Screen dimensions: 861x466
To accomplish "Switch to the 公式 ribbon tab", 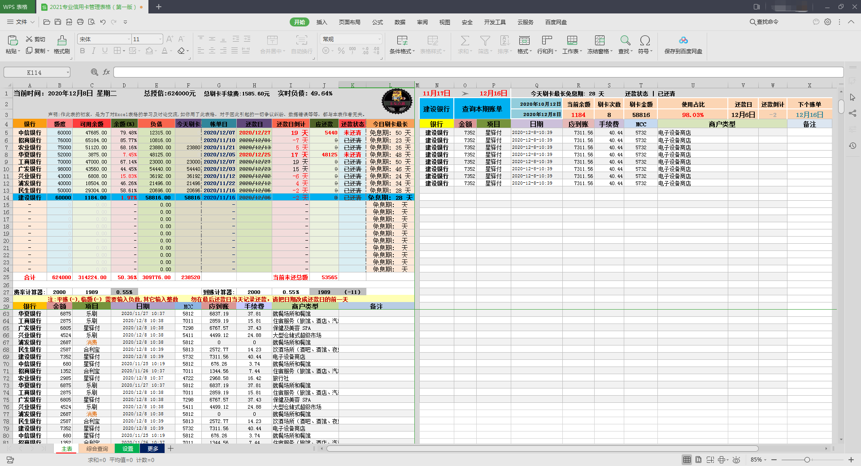I will tap(378, 22).
